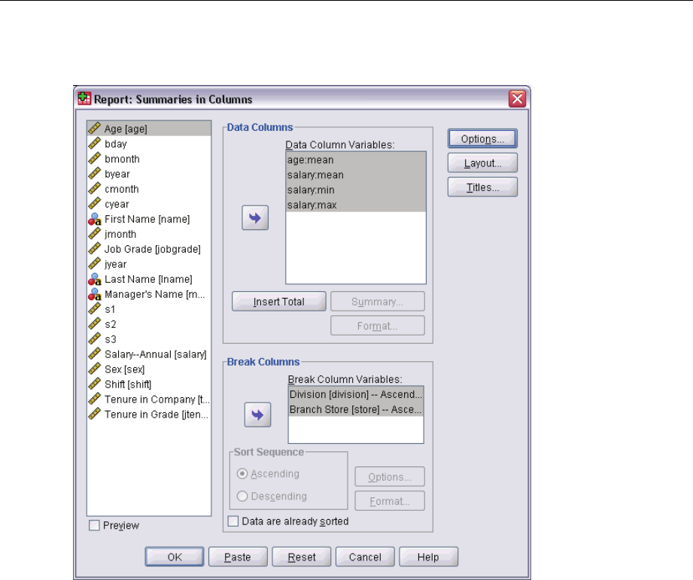693x580 pixels.
Task: Reset the dialog settings
Action: pos(302,557)
